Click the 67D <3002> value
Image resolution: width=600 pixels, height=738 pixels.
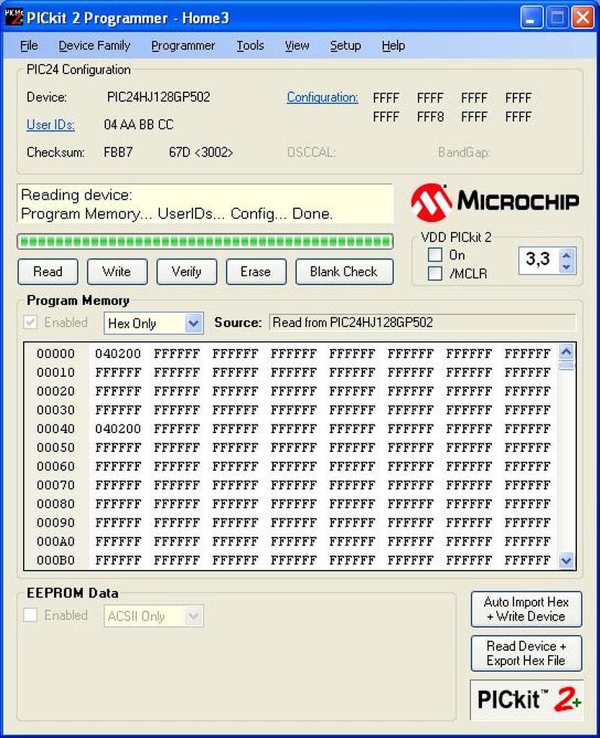(x=201, y=153)
